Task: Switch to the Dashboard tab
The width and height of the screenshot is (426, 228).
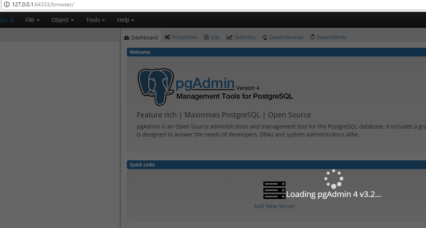Action: coord(141,37)
